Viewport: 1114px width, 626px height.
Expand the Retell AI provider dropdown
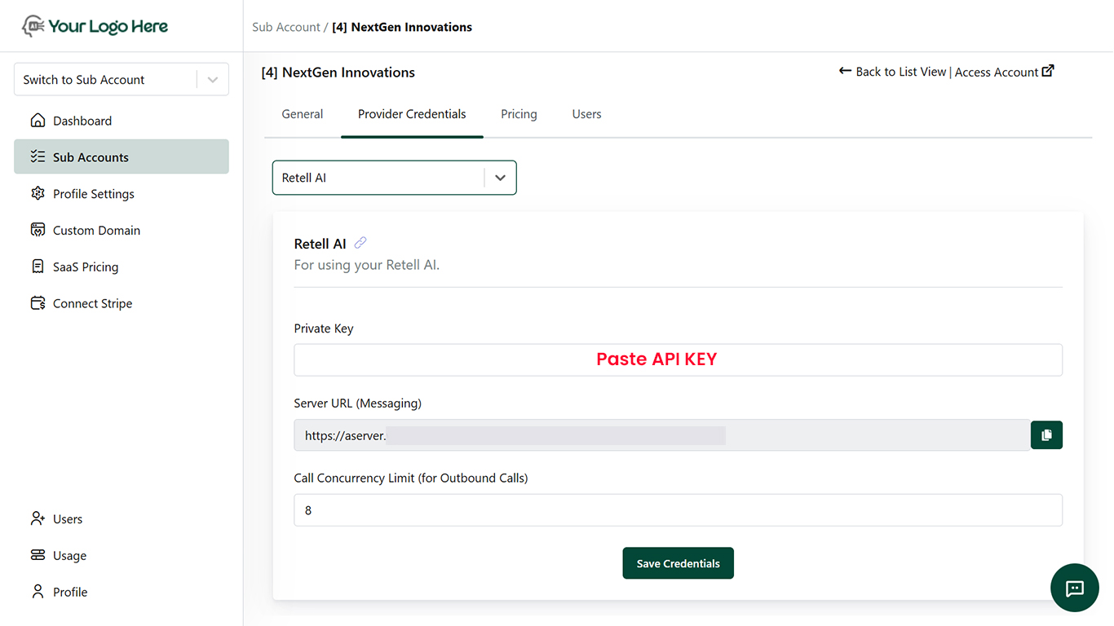pyautogui.click(x=395, y=178)
